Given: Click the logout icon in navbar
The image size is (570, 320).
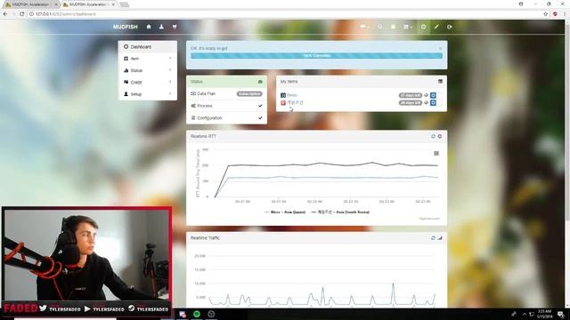Looking at the screenshot, I should click(x=449, y=27).
